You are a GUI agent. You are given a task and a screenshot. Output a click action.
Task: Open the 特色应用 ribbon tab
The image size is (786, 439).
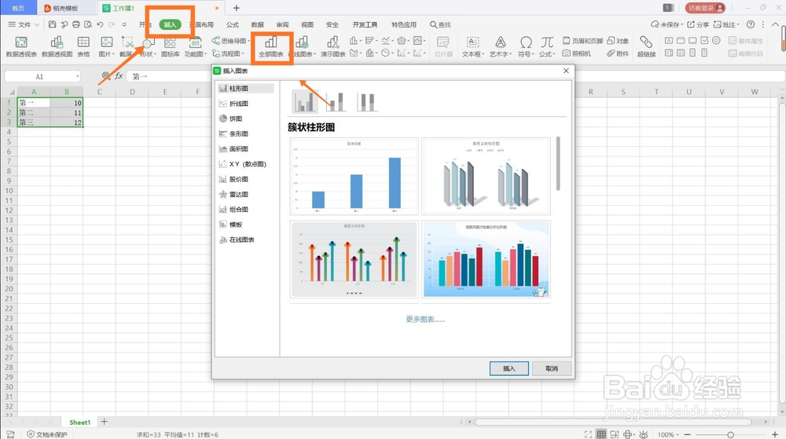point(403,24)
